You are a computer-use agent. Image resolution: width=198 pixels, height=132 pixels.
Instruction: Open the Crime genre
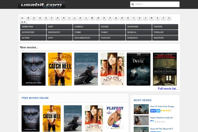86,32
